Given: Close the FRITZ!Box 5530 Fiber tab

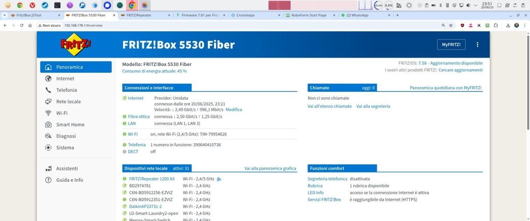Looking at the screenshot, I should pyautogui.click(x=114, y=15).
